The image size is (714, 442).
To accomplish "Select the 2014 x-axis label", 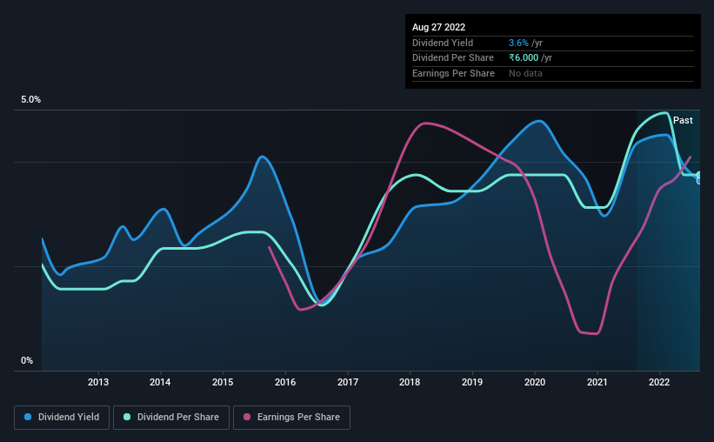I will point(160,382).
